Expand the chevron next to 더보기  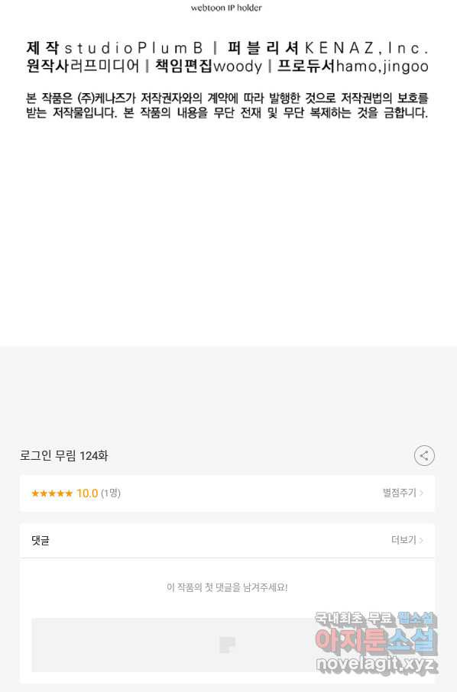pyautogui.click(x=421, y=540)
